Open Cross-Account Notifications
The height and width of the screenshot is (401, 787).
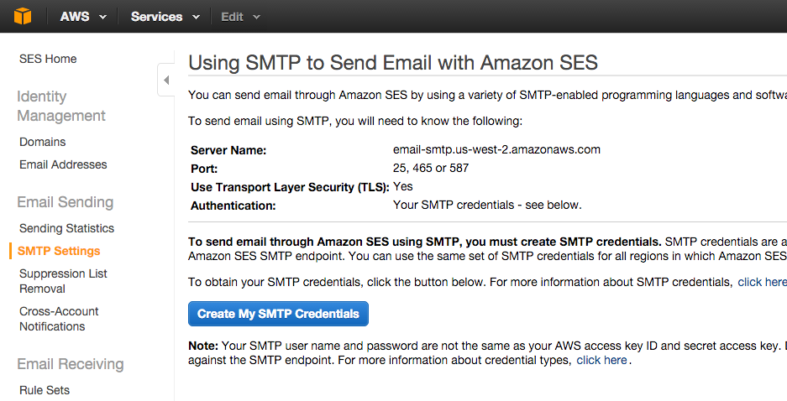click(59, 318)
